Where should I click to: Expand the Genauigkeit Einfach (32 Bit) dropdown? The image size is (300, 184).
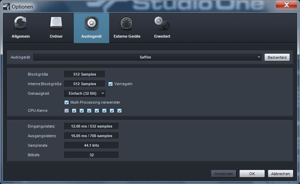tap(85, 93)
